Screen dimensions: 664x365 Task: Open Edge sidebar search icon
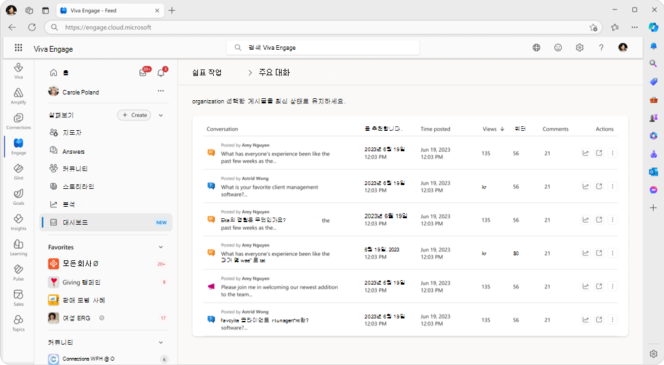(653, 64)
